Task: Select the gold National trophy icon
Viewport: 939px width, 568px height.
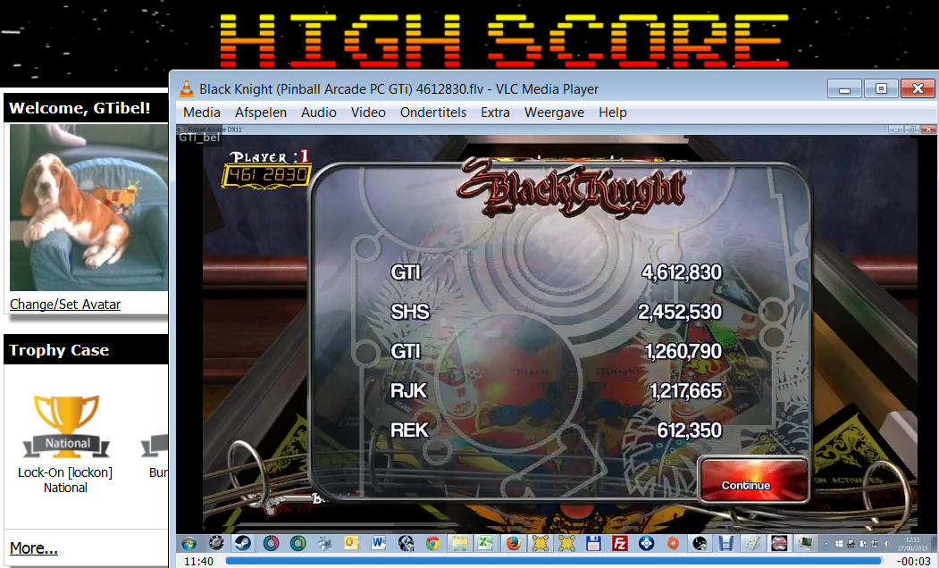Action: coord(66,426)
